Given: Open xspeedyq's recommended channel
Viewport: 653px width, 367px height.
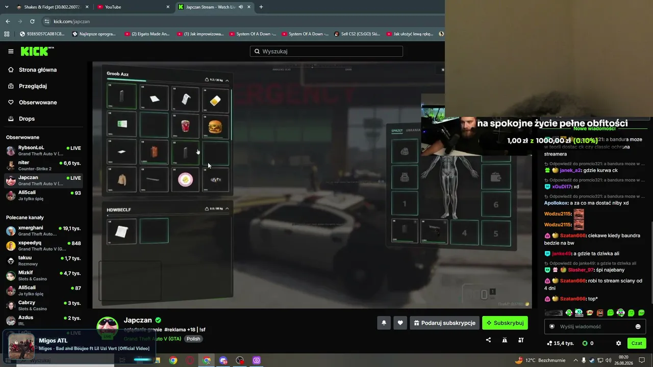Looking at the screenshot, I should point(43,246).
